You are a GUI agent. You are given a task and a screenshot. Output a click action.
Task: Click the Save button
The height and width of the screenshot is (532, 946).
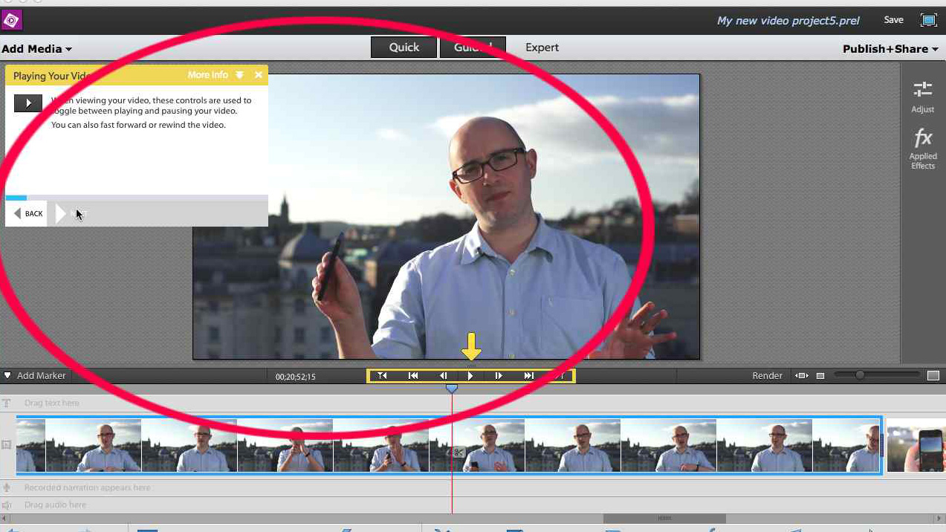[x=893, y=20]
